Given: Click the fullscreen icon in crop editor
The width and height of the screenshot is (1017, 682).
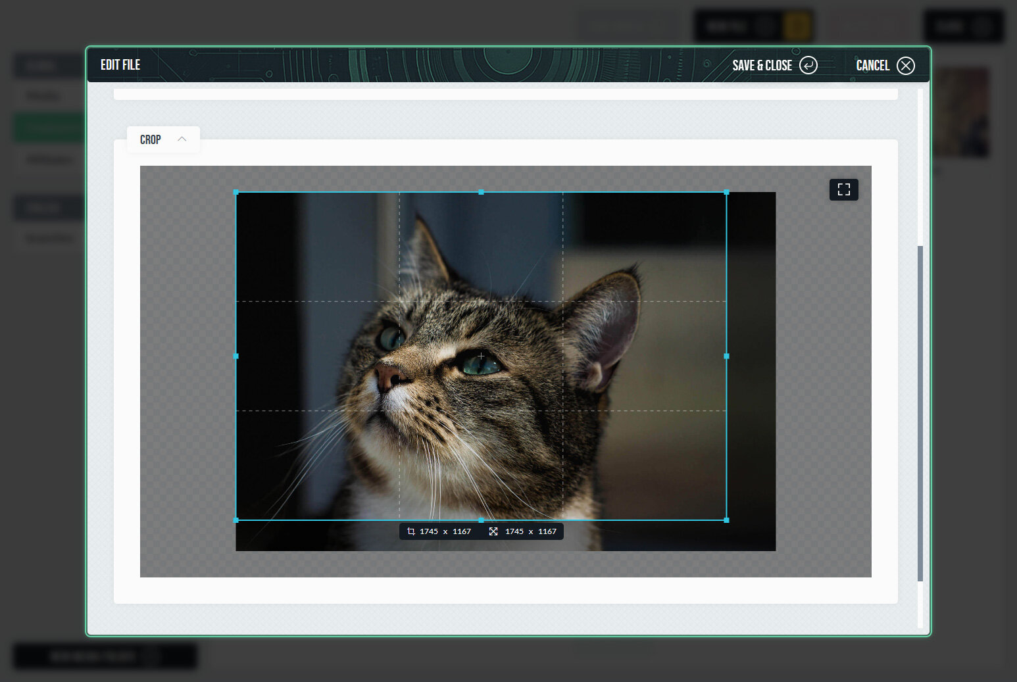Looking at the screenshot, I should click(843, 189).
